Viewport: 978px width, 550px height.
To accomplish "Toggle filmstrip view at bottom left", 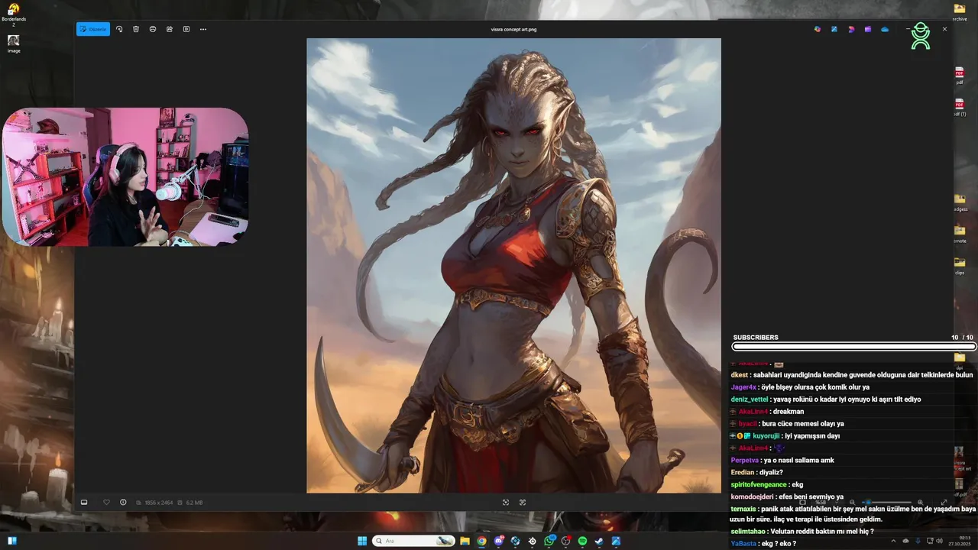I will [x=84, y=502].
